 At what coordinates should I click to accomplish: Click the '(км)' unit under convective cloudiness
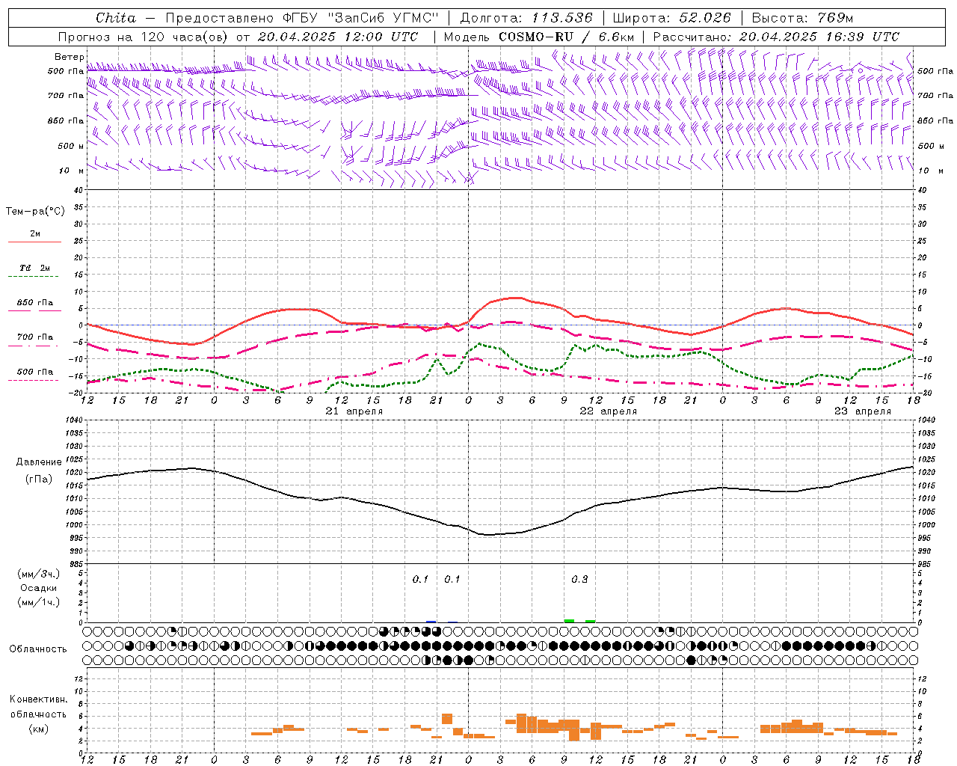38,729
